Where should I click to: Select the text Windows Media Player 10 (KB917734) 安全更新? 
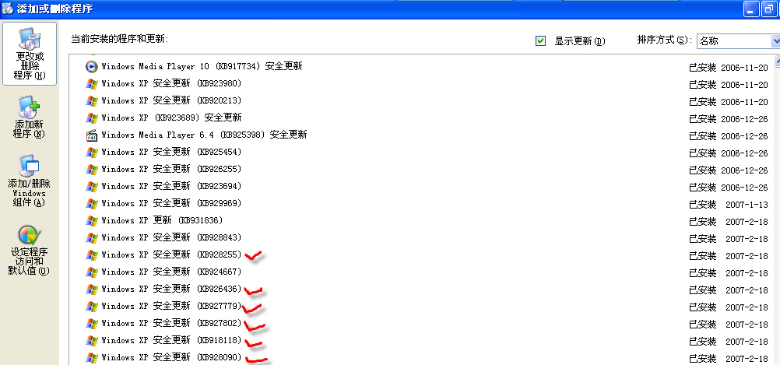click(202, 66)
